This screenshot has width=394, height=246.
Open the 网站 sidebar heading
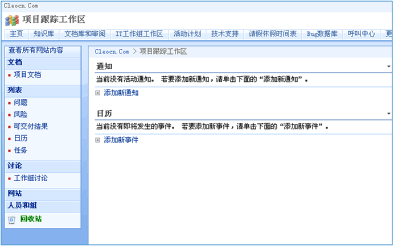coord(15,194)
